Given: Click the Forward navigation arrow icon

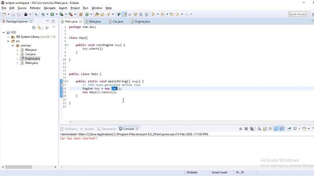Looking at the screenshot, I should click(186, 14).
